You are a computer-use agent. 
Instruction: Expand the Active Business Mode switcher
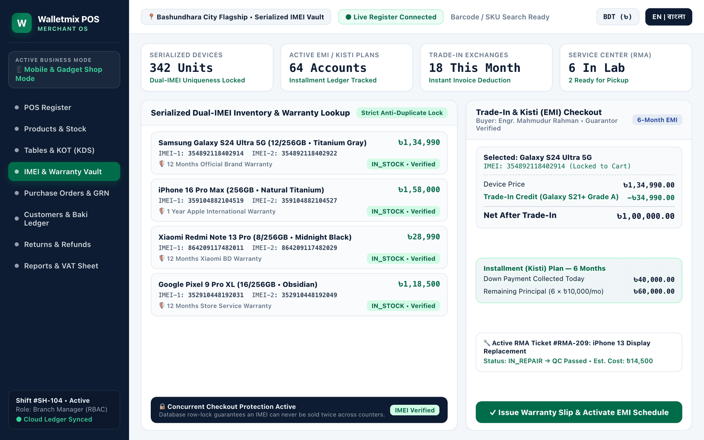point(64,70)
